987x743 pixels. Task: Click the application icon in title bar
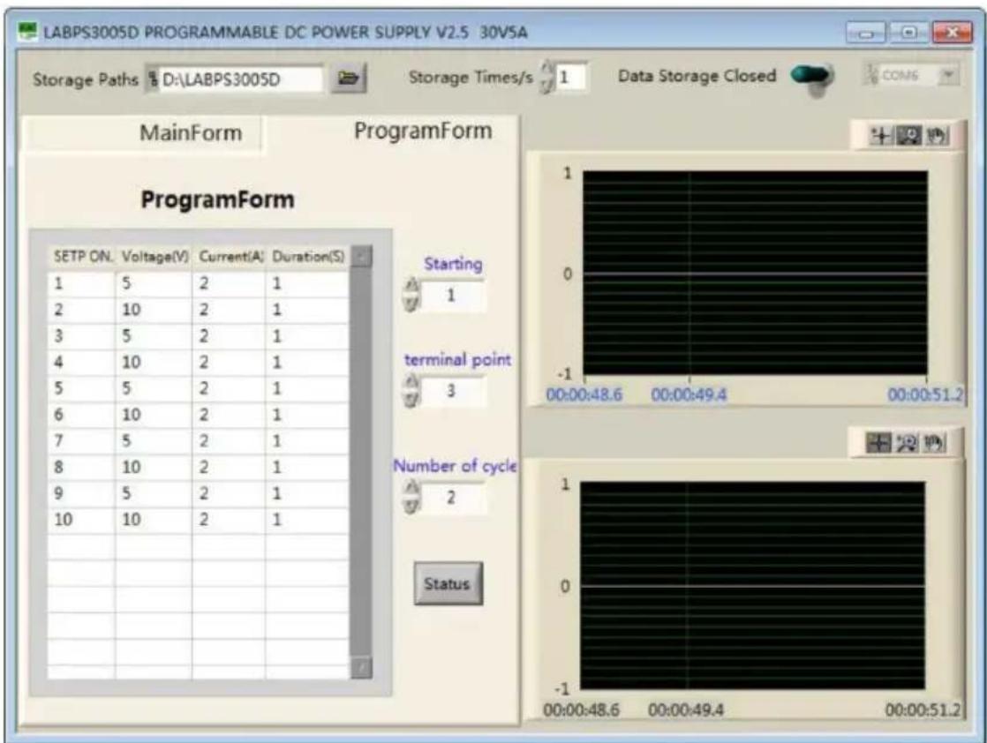(28, 31)
